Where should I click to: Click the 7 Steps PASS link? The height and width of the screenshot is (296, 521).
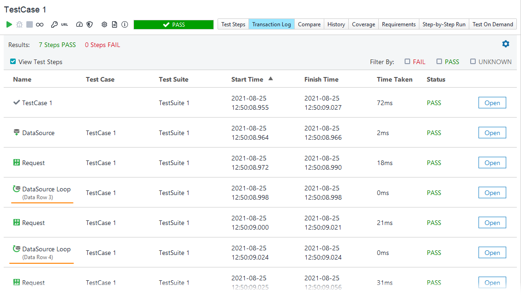[57, 45]
